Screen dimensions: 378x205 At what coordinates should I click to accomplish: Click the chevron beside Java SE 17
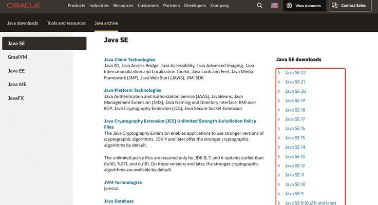(x=279, y=119)
